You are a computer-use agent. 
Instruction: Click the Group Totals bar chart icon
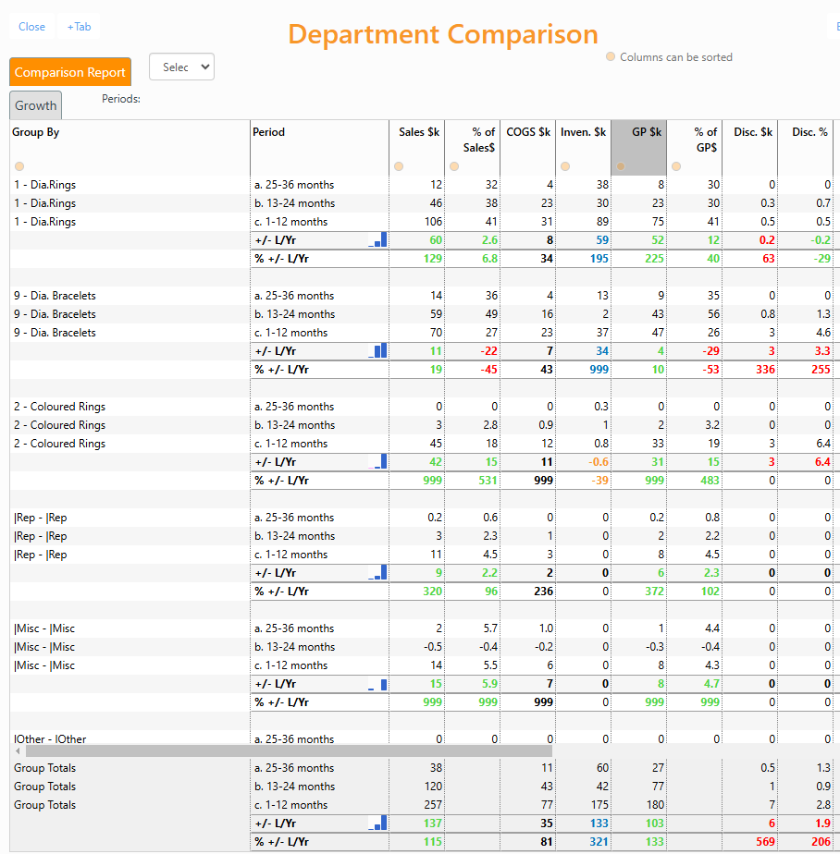[x=377, y=823]
